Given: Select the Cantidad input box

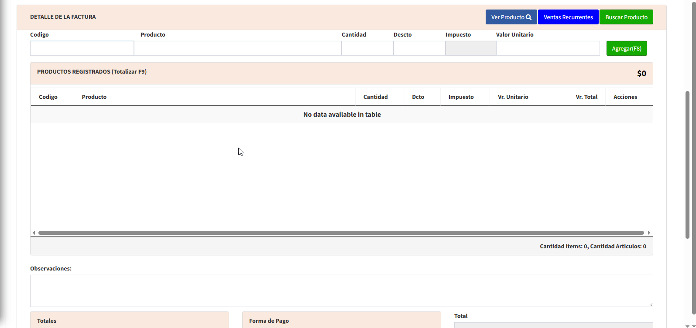Looking at the screenshot, I should point(367,48).
